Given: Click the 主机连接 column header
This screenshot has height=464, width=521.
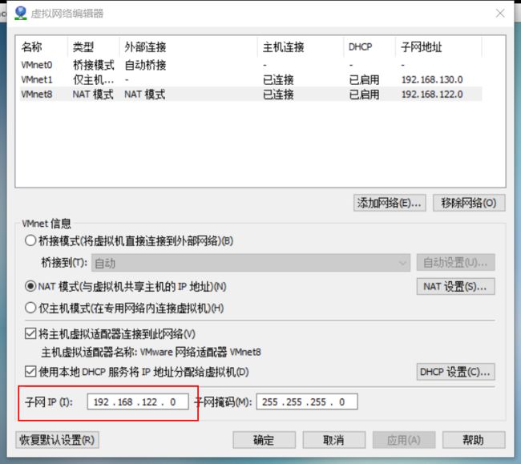Looking at the screenshot, I should tap(301, 46).
